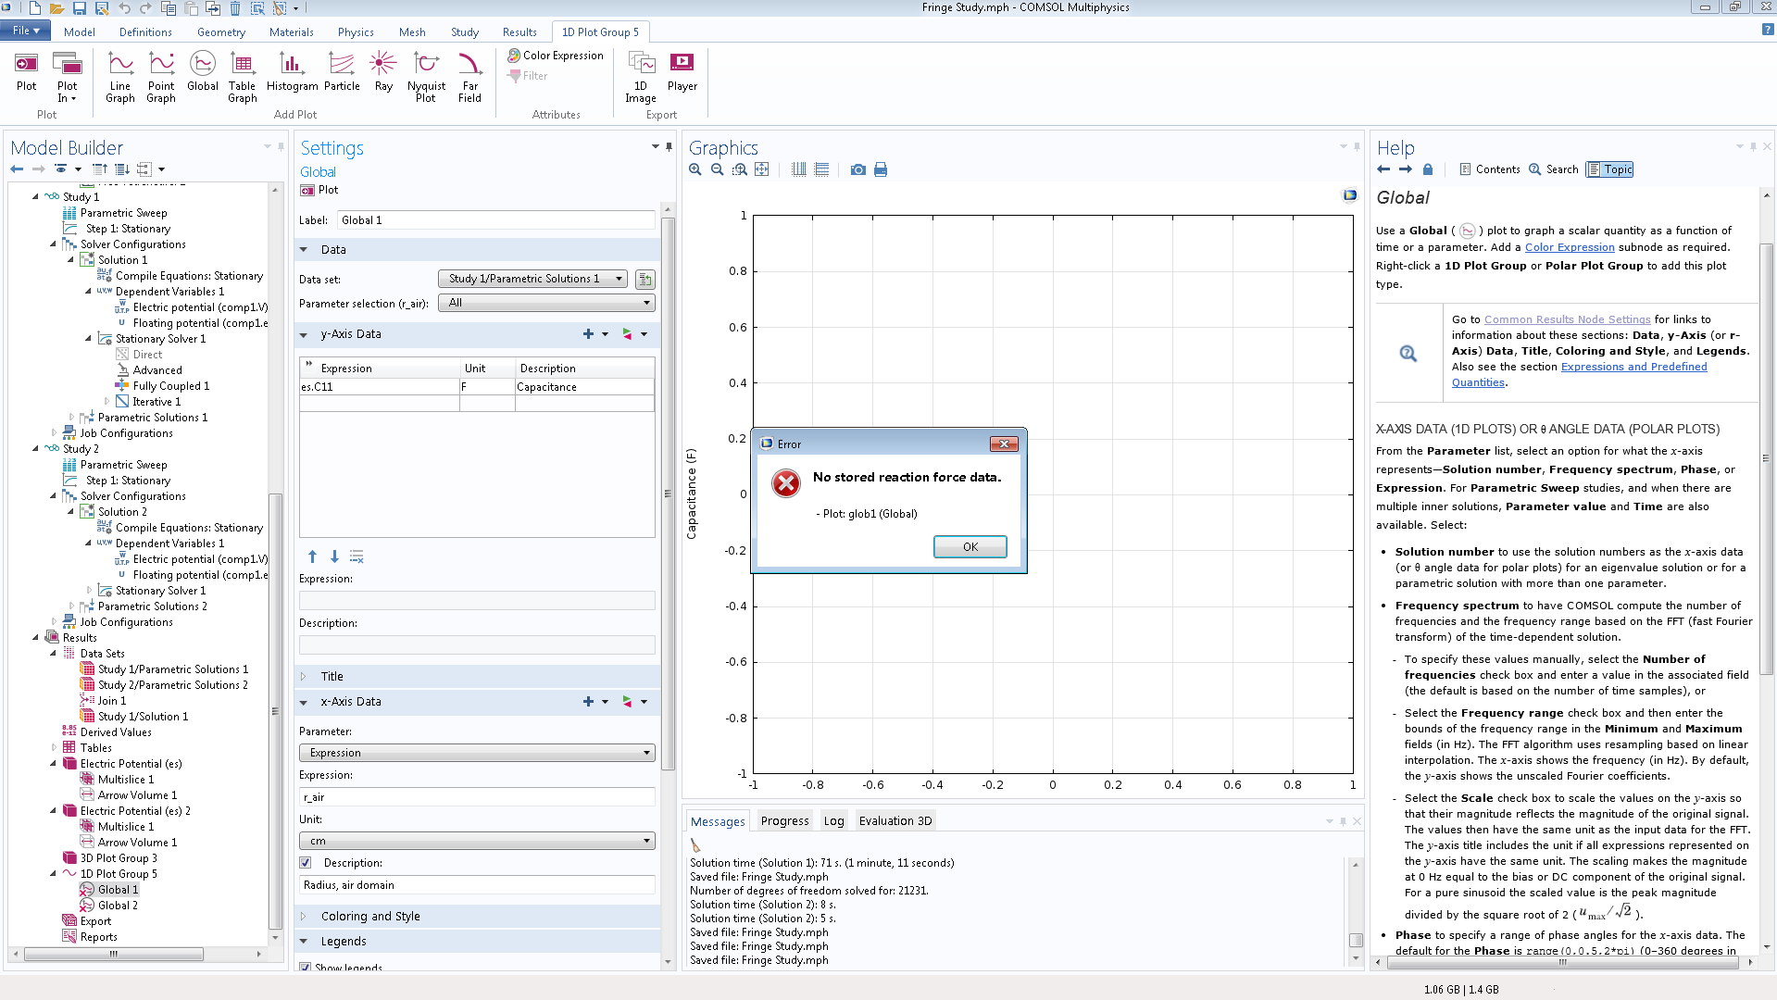1777x1000 pixels.
Task: Open the Data set dropdown
Action: [532, 279]
